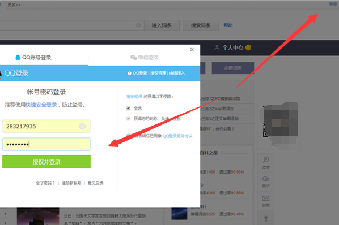339x225 pixels.
Task: Open 注册新帐号 link
Action: [x=71, y=183]
